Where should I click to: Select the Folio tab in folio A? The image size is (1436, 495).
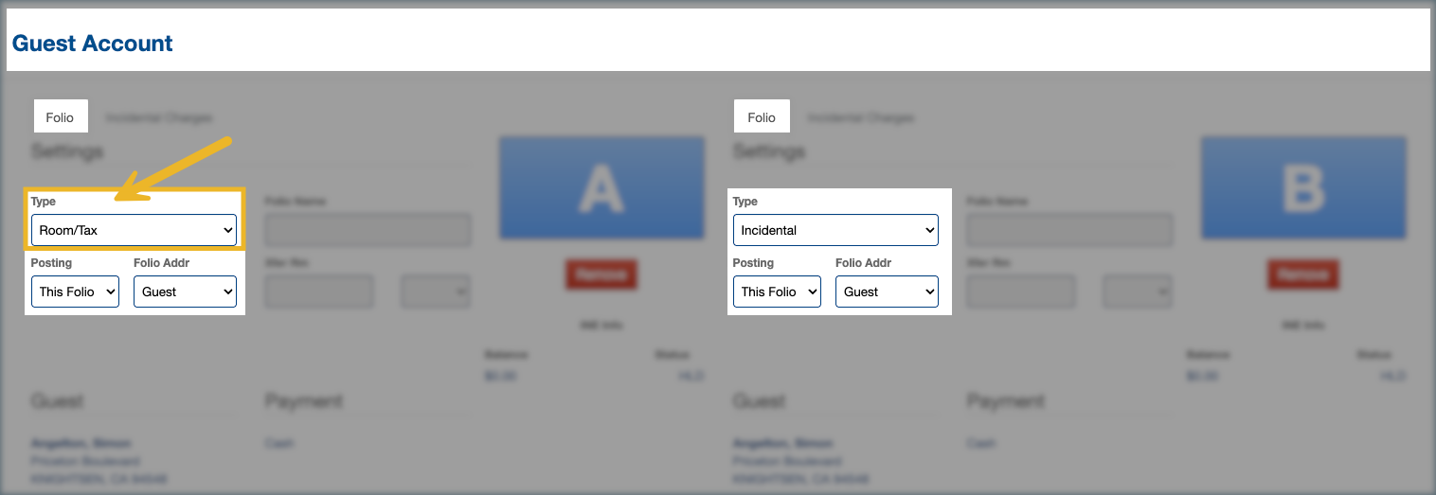point(60,117)
